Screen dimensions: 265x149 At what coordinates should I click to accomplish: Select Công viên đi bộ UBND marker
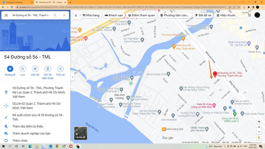[234, 114]
